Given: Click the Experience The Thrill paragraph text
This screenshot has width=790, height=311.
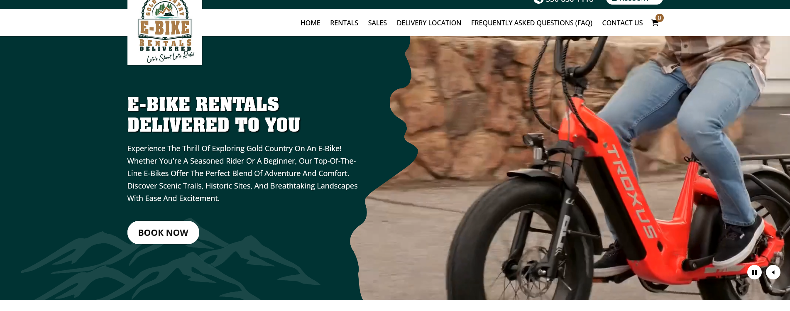Looking at the screenshot, I should [242, 173].
